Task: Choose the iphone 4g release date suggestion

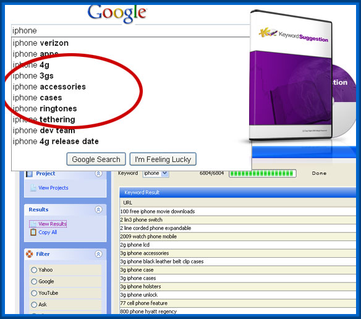Action: click(x=56, y=142)
